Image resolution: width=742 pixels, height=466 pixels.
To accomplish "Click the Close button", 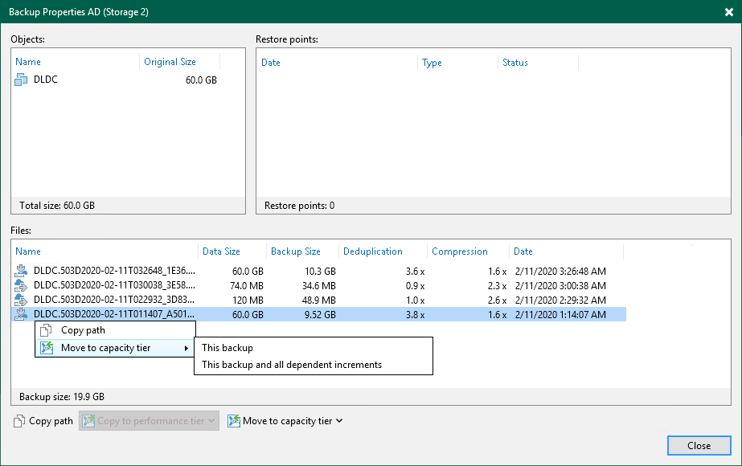I will (x=699, y=445).
